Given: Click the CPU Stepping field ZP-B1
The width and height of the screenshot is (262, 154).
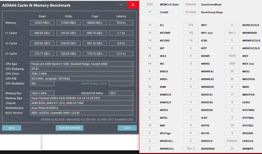Looking at the screenshot, I should click(82, 69).
